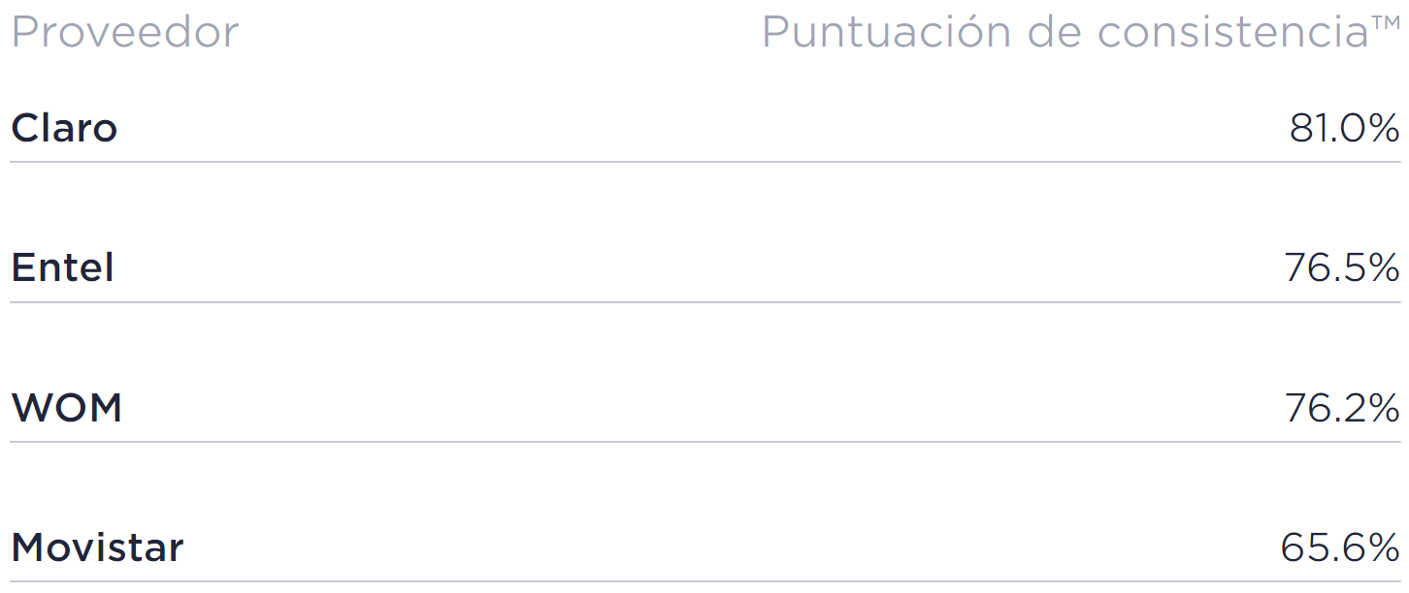Click the divider line below the Entel row
This screenshot has height=593, width=1409.
coord(704,301)
